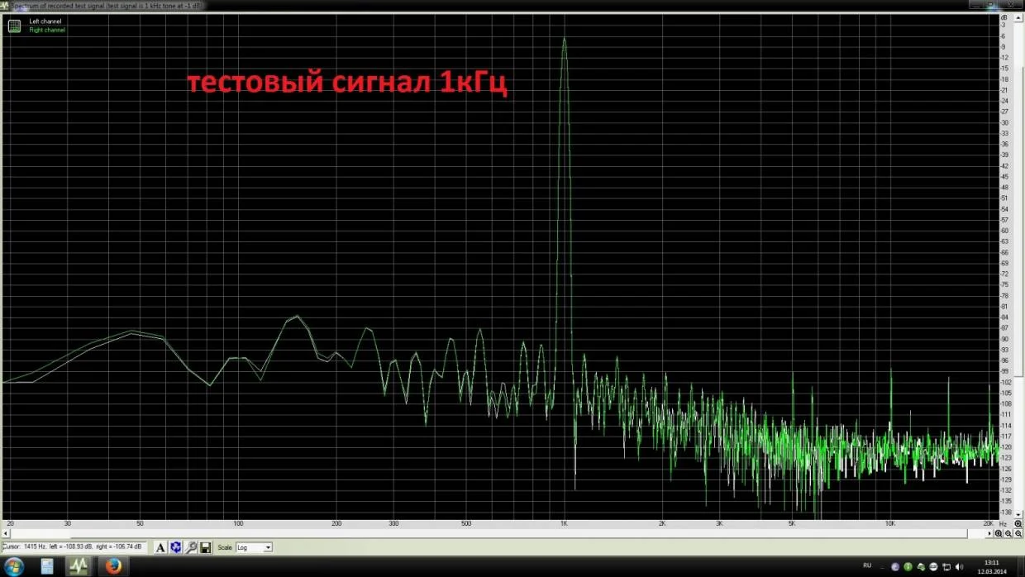1025x577 pixels.
Task: Click the '20K' frequency axis label
Action: pyautogui.click(x=988, y=523)
